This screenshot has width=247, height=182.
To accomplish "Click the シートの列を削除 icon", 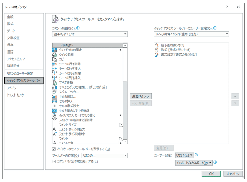I will 55,73.
